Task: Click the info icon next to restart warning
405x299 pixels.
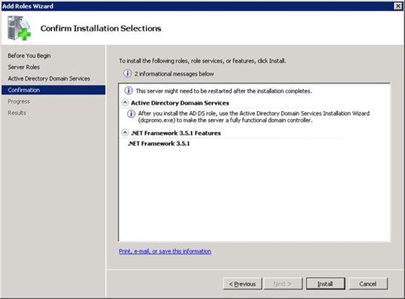Action: tap(128, 91)
